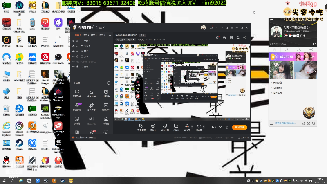This screenshot has width=327, height=184.
Task: Click the preview eye icon in bottom toolbar
Action: tap(220, 127)
